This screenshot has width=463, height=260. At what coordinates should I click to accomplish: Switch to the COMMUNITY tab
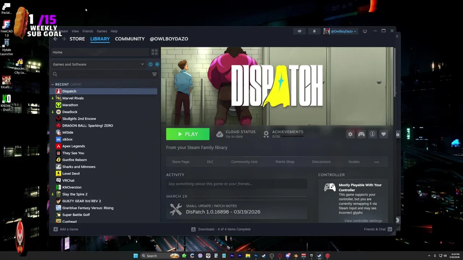(x=130, y=39)
